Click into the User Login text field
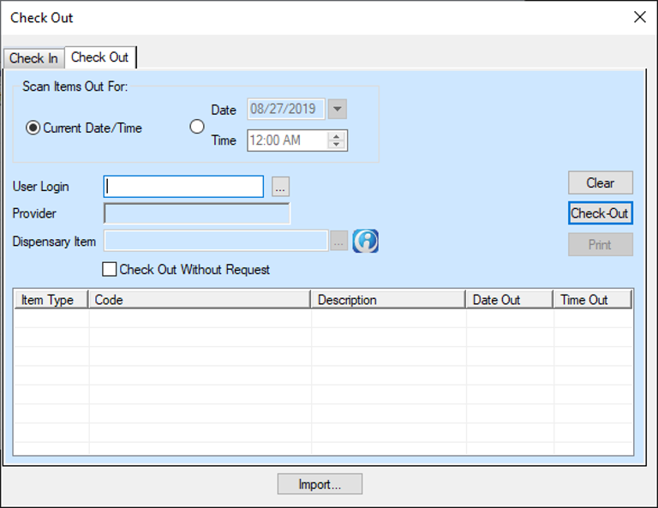Screen dimensions: 658x508 click(183, 187)
